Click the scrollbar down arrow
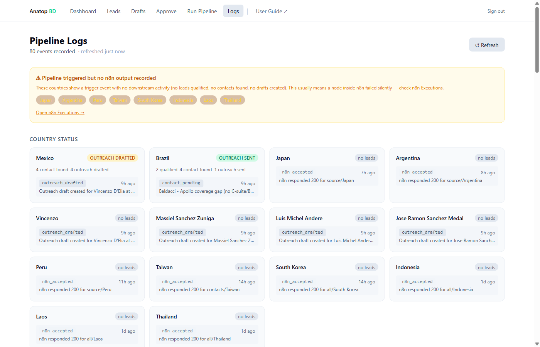540x347 pixels. 537,344
